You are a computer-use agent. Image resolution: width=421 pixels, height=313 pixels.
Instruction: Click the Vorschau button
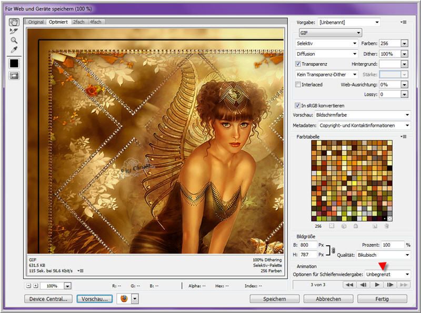point(95,299)
